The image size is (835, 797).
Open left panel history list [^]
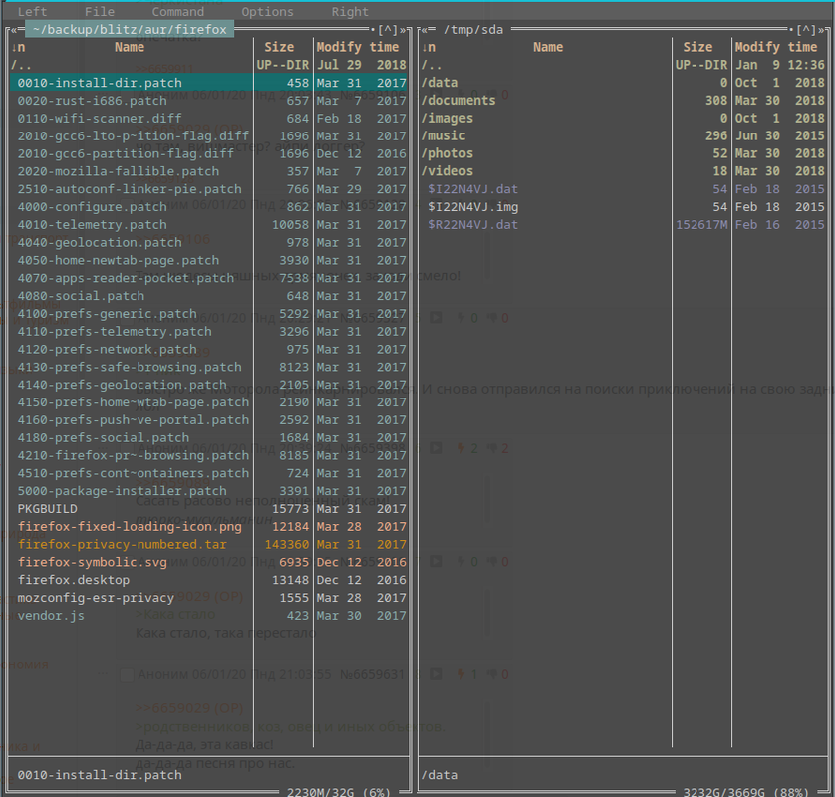click(x=388, y=29)
